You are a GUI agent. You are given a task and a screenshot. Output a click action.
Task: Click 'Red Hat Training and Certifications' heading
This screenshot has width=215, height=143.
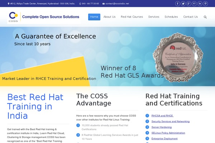(174, 100)
